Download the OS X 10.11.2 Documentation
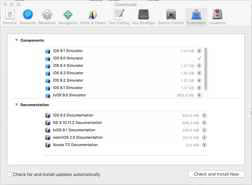 (204, 123)
